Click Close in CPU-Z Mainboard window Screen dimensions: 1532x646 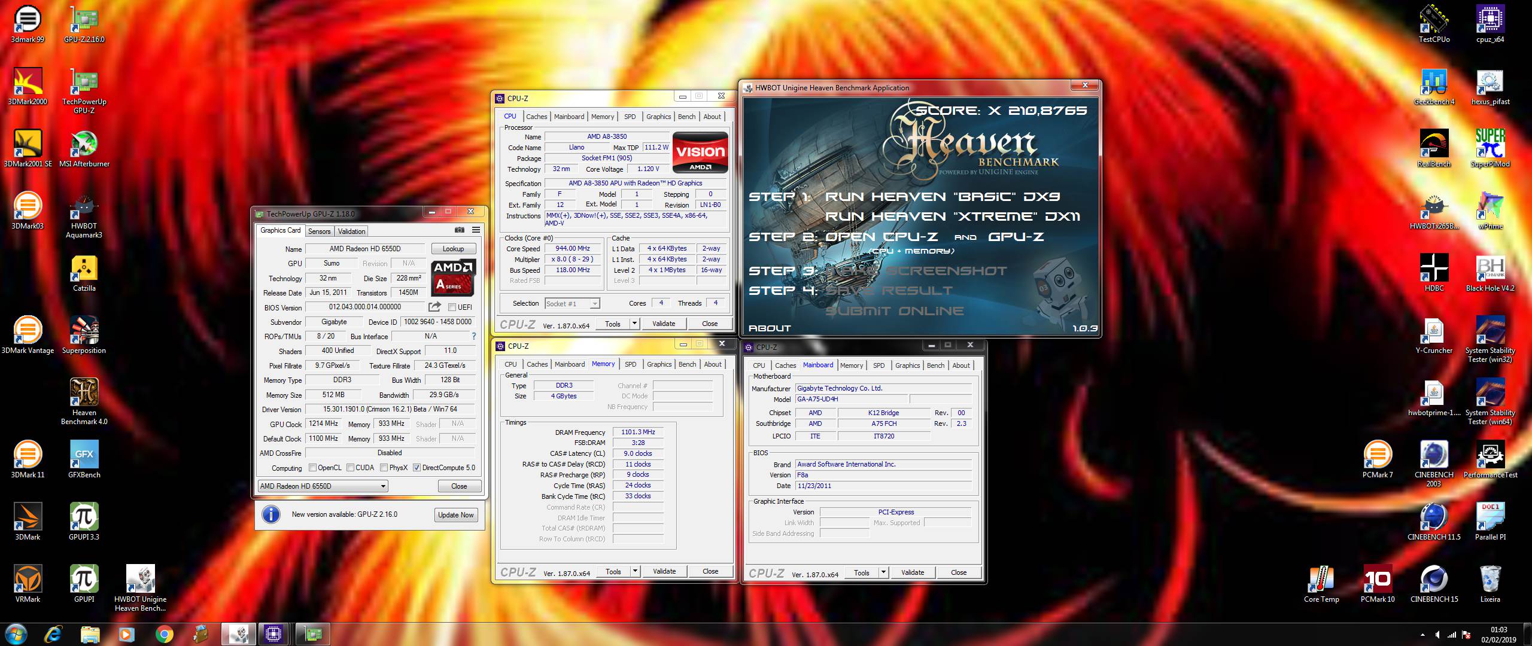(x=959, y=572)
